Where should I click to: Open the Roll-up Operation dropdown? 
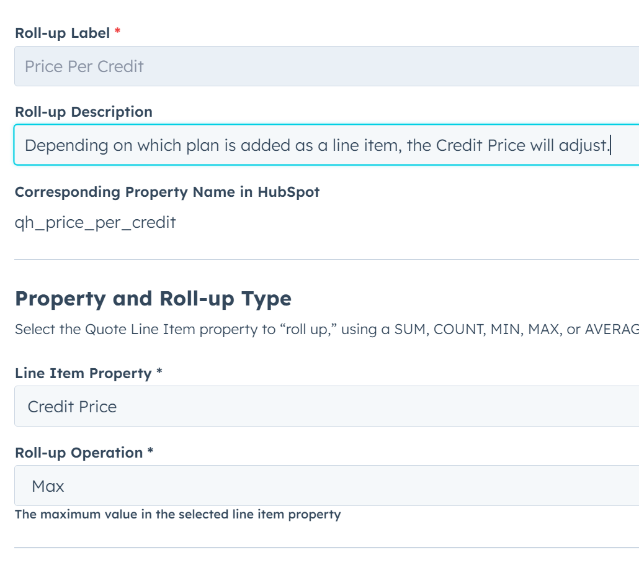click(x=248, y=486)
